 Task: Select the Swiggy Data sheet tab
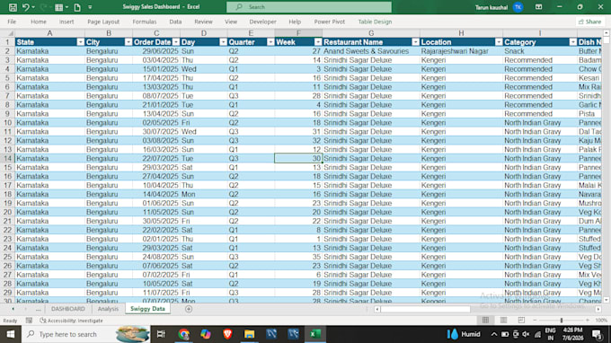click(x=147, y=309)
